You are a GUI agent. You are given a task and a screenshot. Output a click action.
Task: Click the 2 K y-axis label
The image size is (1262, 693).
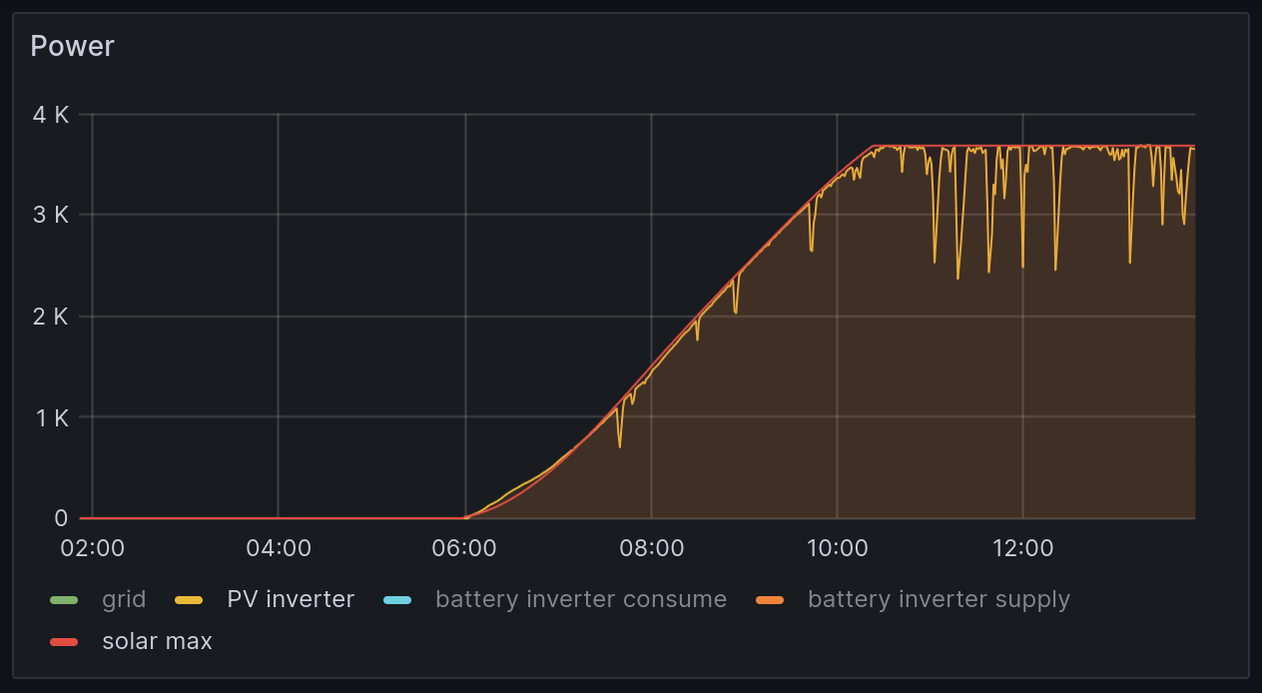(49, 317)
